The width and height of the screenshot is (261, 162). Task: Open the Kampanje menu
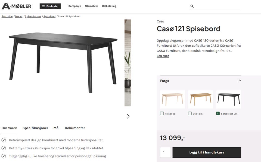coord(74,6)
